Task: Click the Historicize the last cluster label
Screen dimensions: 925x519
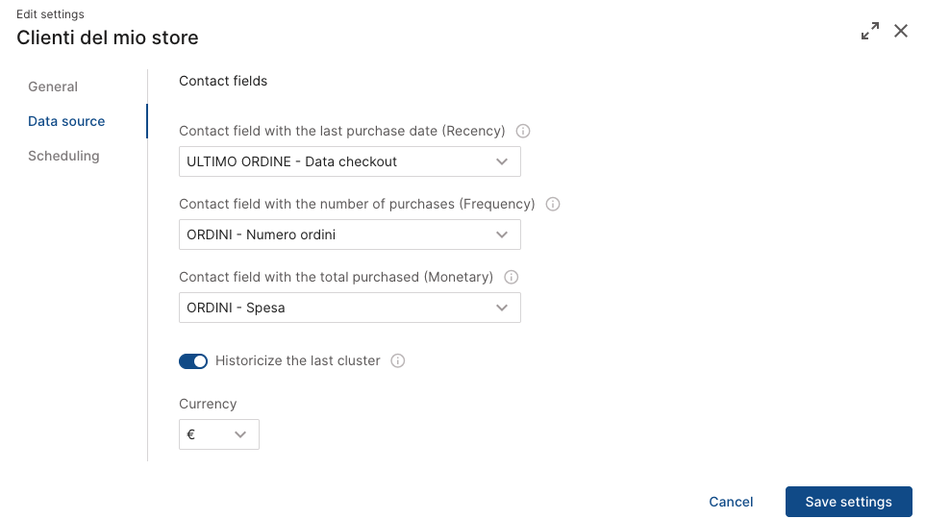Action: coord(298,361)
